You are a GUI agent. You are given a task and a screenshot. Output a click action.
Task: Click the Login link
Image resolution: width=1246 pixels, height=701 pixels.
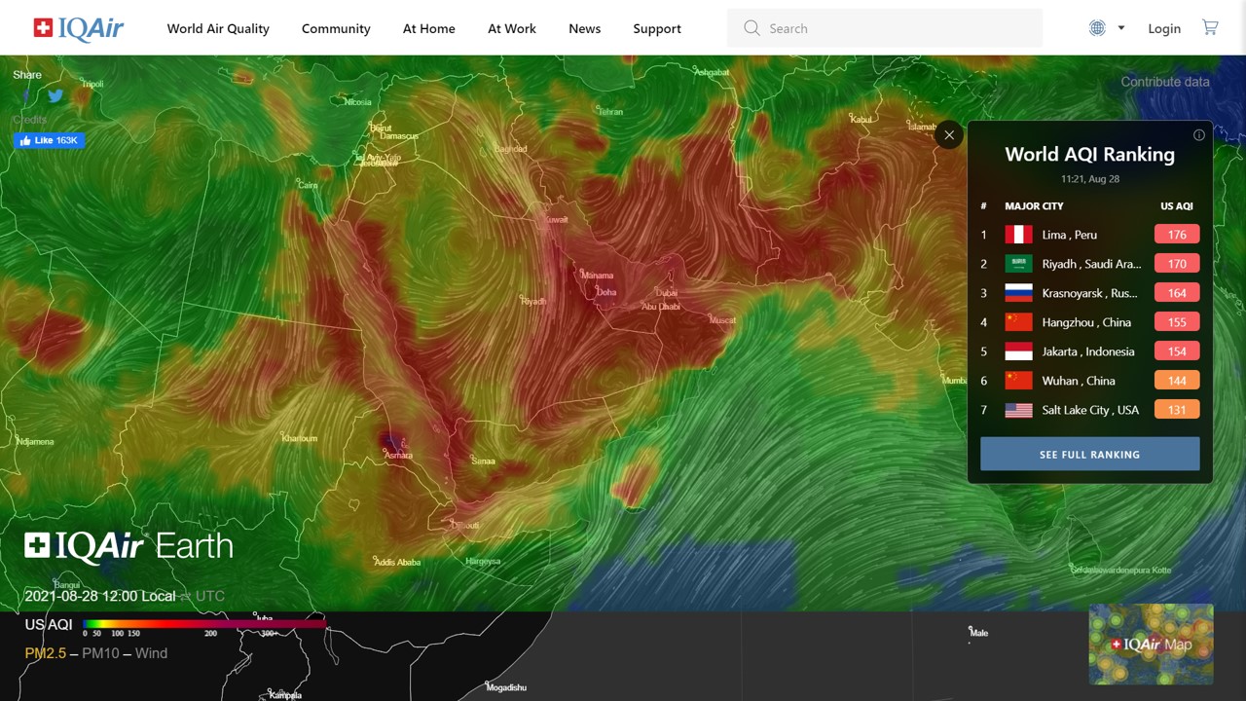(x=1164, y=28)
